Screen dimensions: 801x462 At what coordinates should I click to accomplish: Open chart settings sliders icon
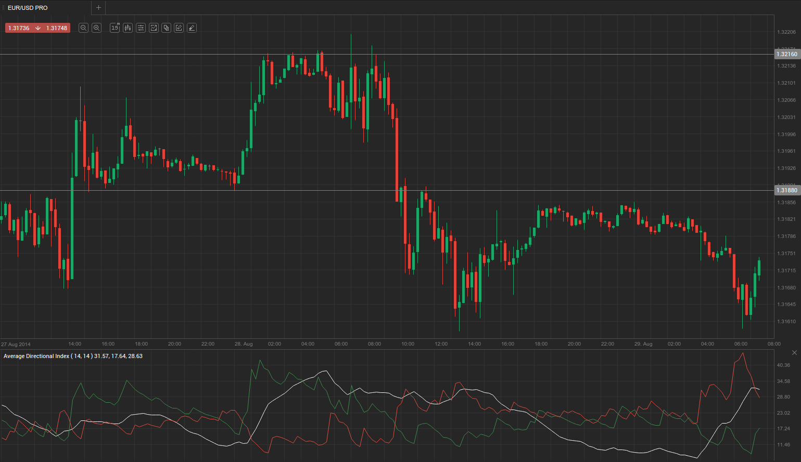click(x=141, y=28)
